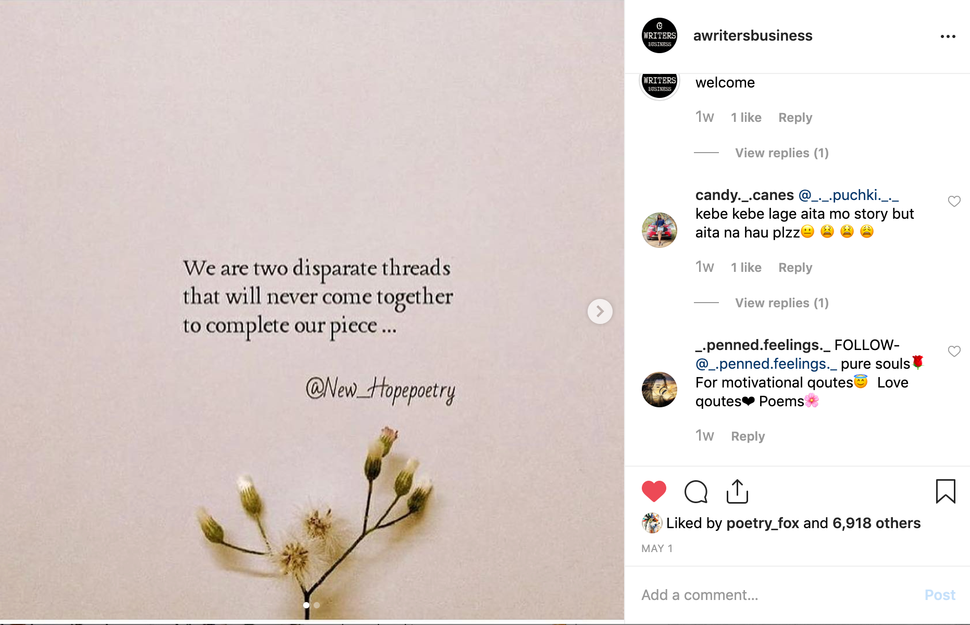Reply to the candy._.canes comment

795,268
